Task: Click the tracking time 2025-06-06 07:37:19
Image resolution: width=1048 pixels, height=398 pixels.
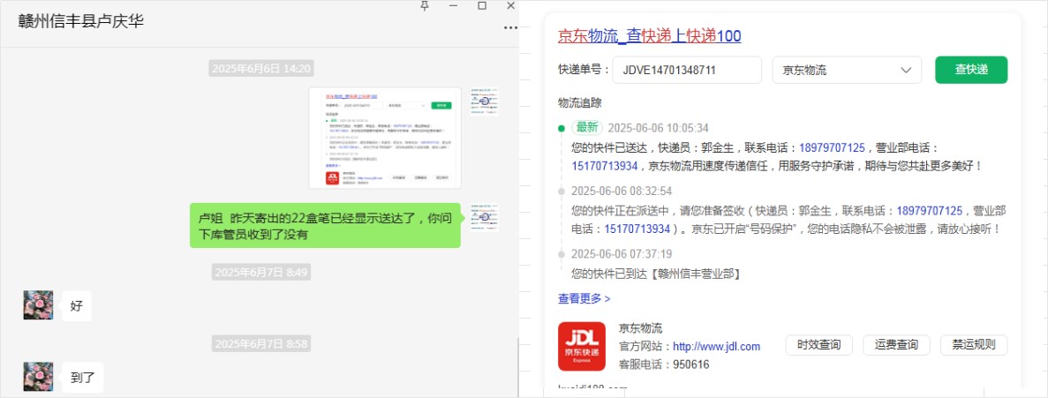Action: (x=622, y=254)
